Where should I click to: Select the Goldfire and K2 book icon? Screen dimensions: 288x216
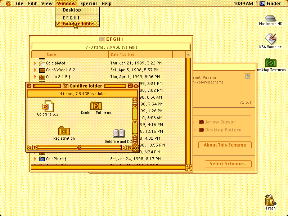click(119, 134)
